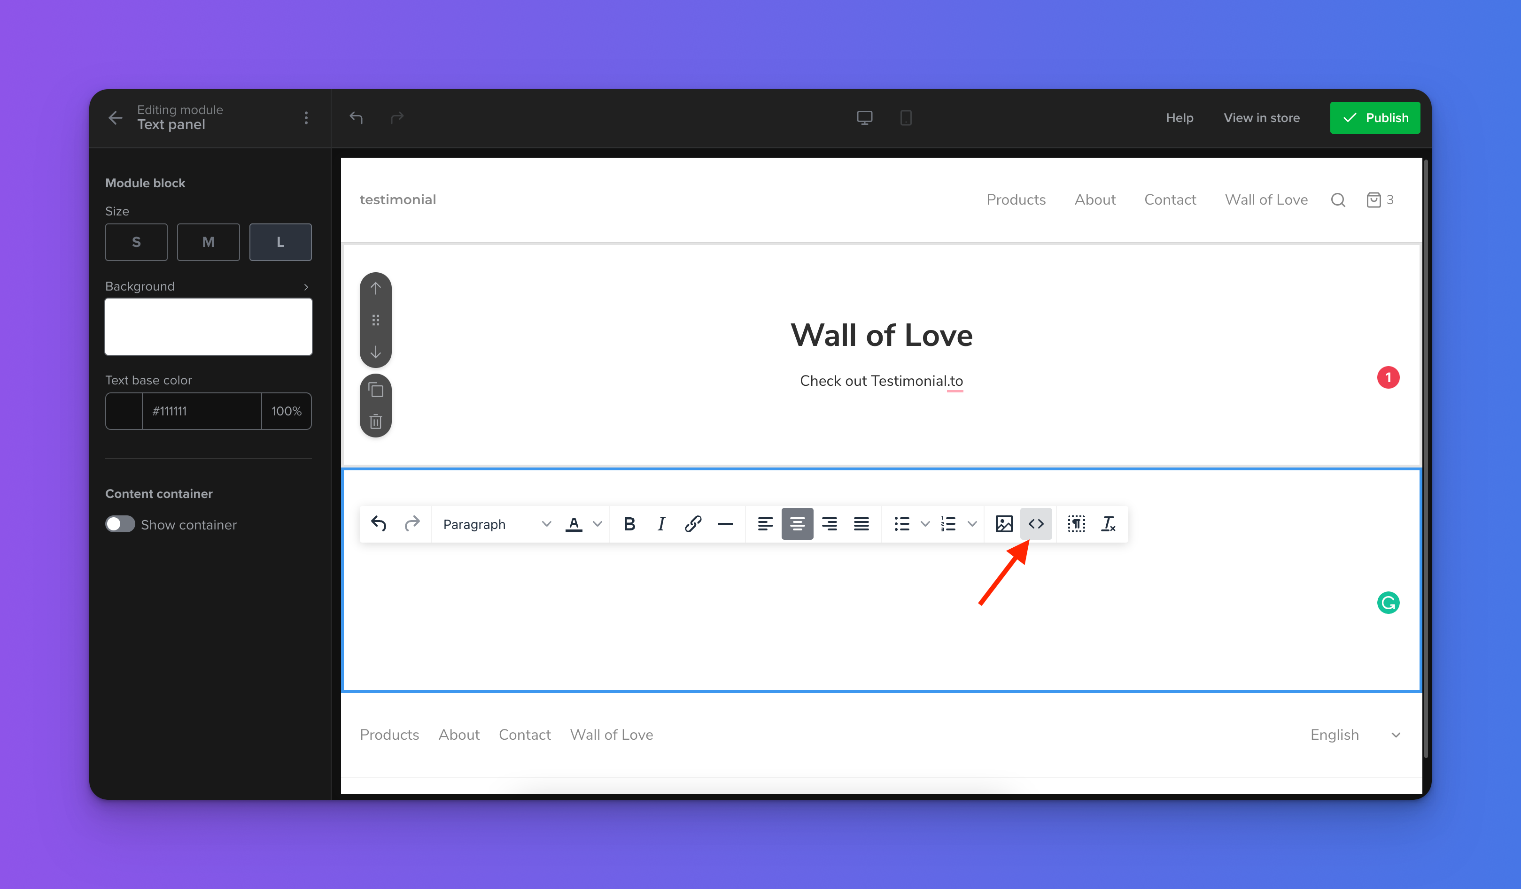Viewport: 1521px width, 889px height.
Task: Click the store name testimonial
Action: pyautogui.click(x=398, y=199)
